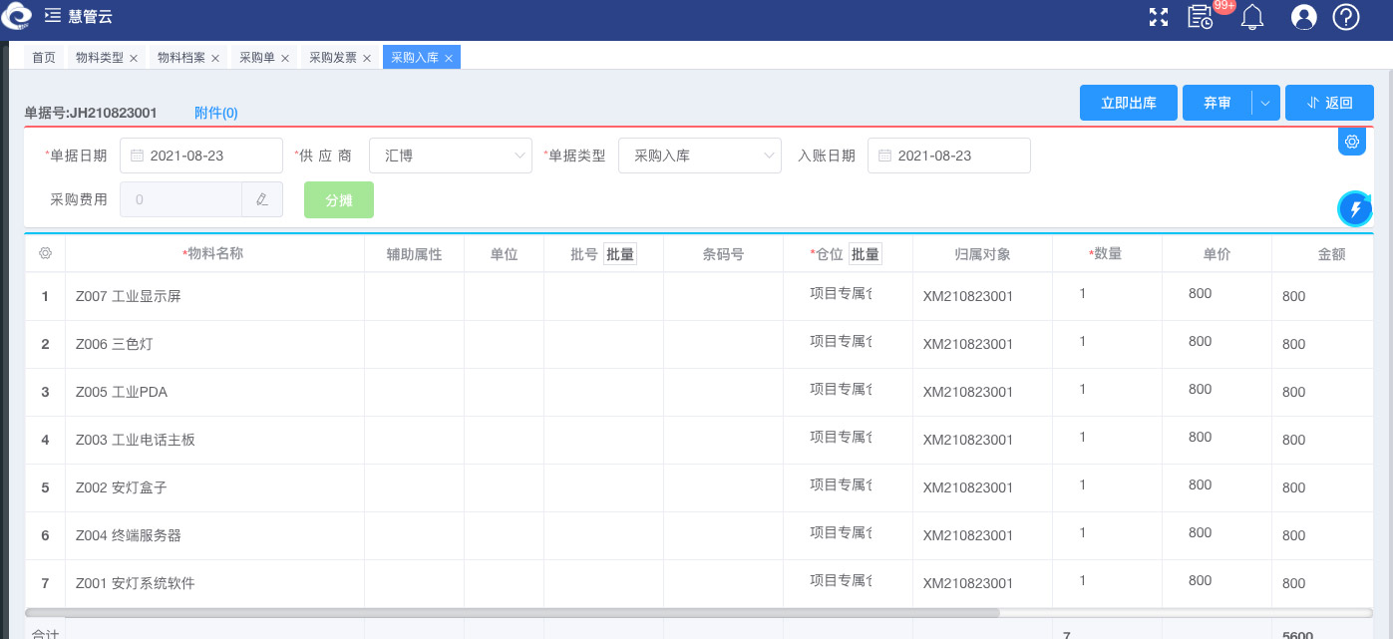The height and width of the screenshot is (639, 1393).
Task: Open the 附件(0) link
Action: coord(216,113)
